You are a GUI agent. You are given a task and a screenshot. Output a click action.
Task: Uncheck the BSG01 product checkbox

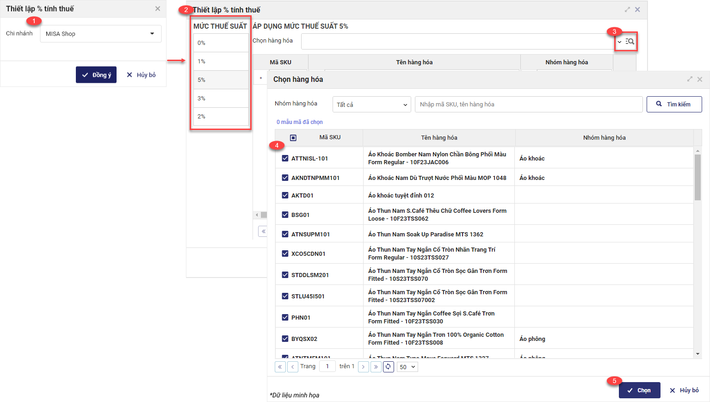tap(285, 215)
